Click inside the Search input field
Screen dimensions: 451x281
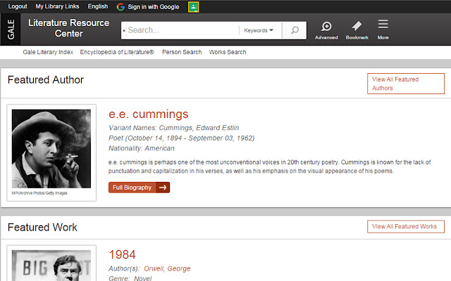pos(183,30)
